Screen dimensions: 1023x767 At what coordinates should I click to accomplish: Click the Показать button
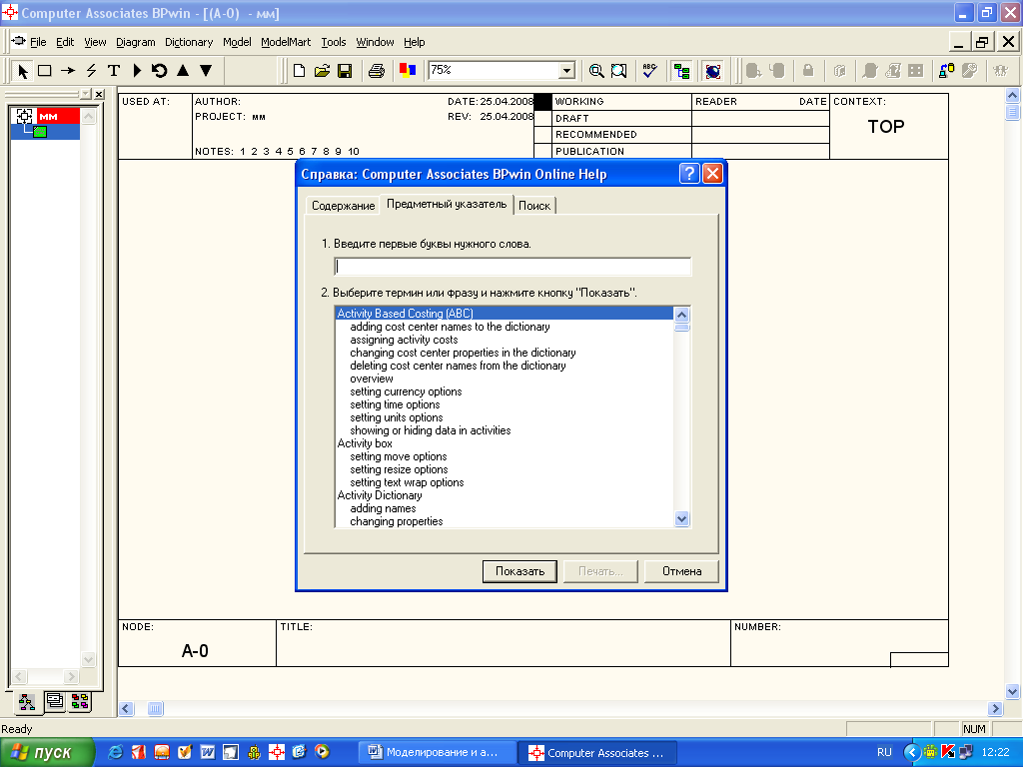(x=519, y=571)
